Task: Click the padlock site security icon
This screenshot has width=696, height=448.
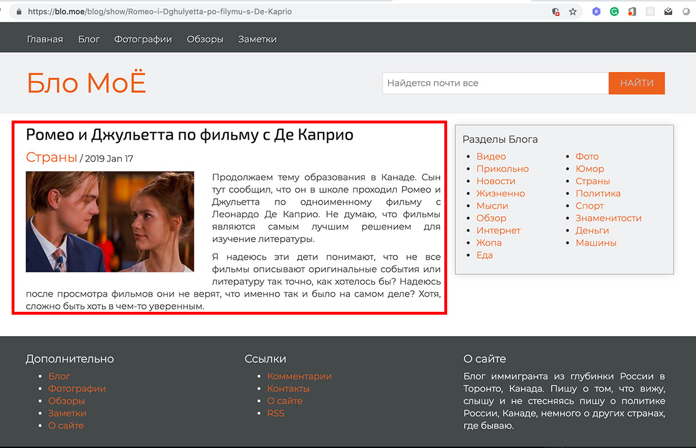Action: pyautogui.click(x=20, y=12)
